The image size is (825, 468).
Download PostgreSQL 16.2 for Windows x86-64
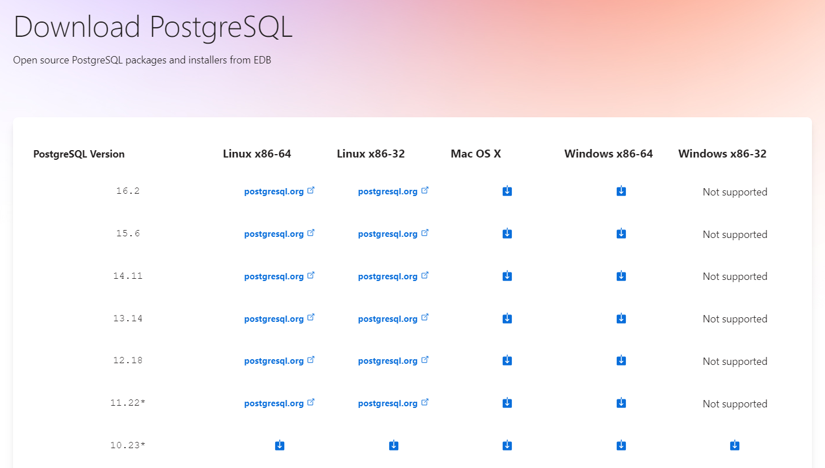[x=621, y=191]
